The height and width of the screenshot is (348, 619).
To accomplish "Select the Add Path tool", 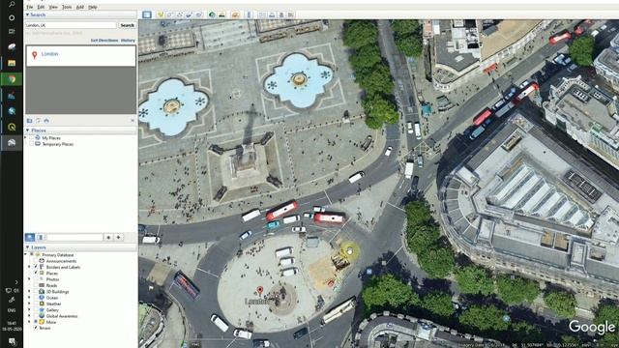I will [180, 14].
